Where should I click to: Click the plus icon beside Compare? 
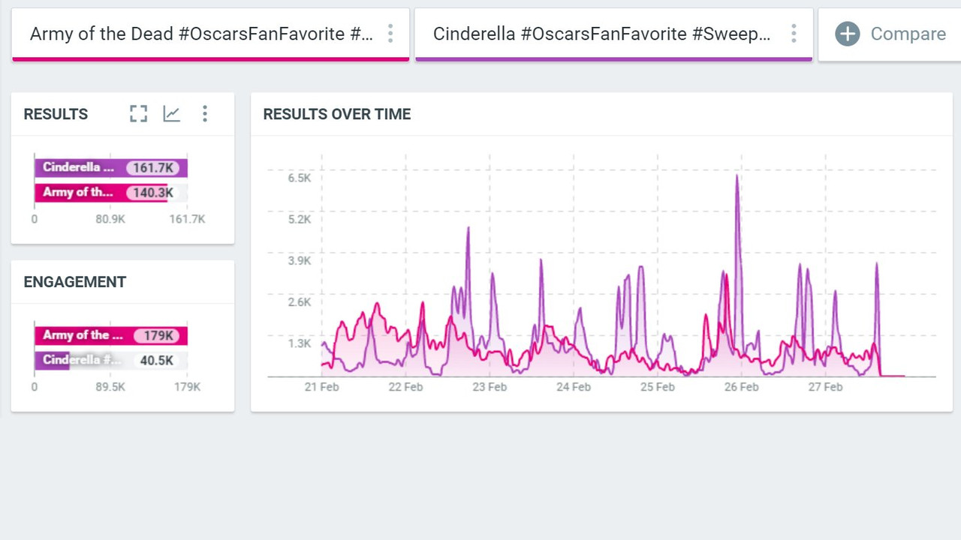coord(848,34)
